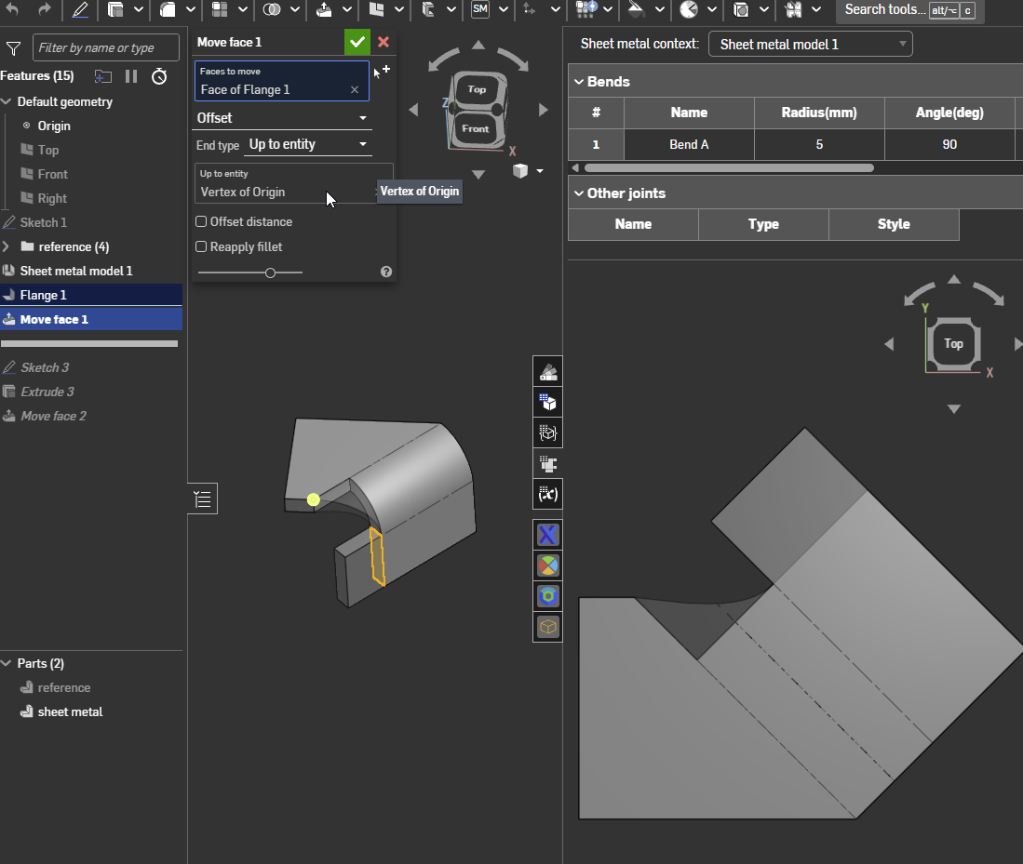The height and width of the screenshot is (864, 1023).
Task: Select Flange 1 in the feature list
Action: click(x=44, y=295)
